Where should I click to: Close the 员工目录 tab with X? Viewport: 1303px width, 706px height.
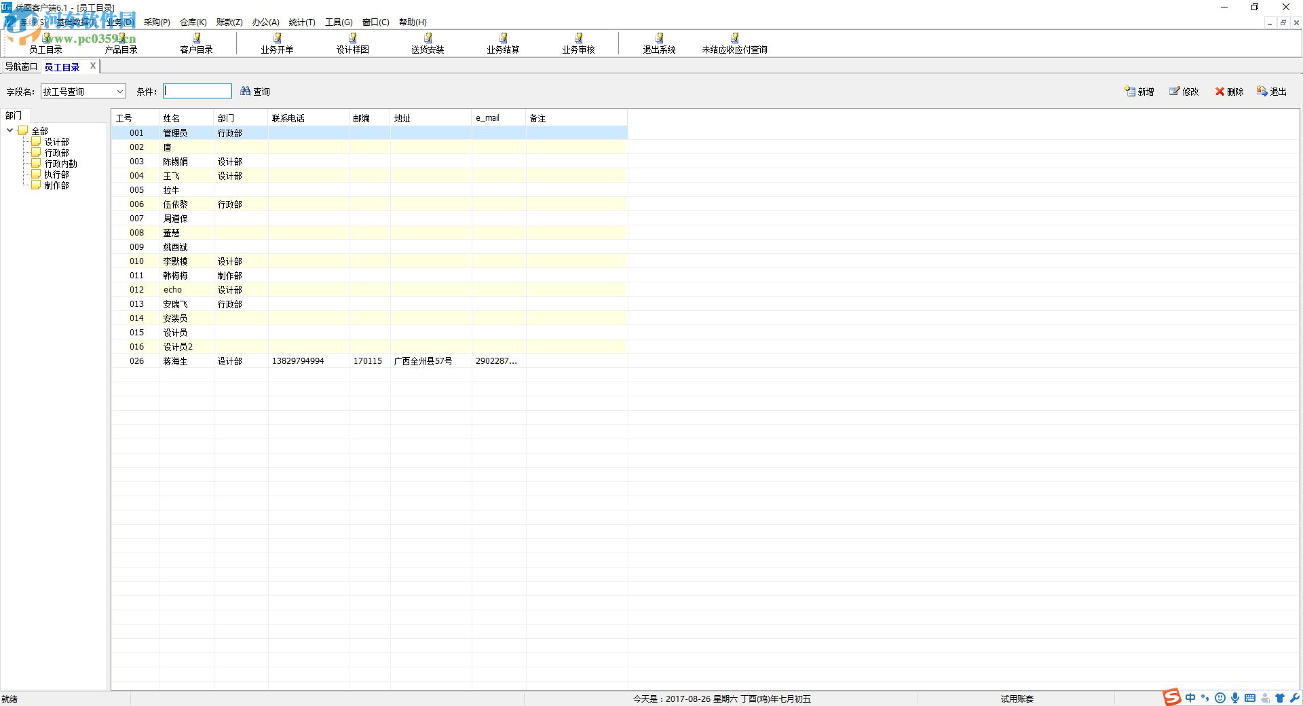pos(93,66)
